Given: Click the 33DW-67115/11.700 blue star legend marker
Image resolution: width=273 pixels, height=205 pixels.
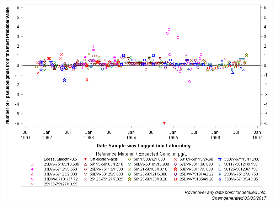Looking at the screenshot, I should point(220,159).
